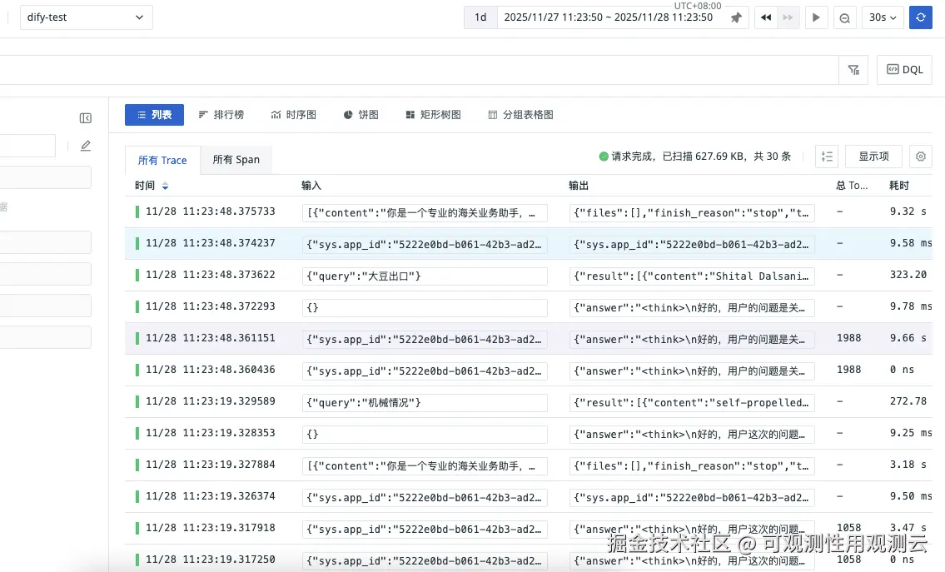The width and height of the screenshot is (945, 572).
Task: Open trace row 11/28 11:23:19.317918
Action: [529, 529]
